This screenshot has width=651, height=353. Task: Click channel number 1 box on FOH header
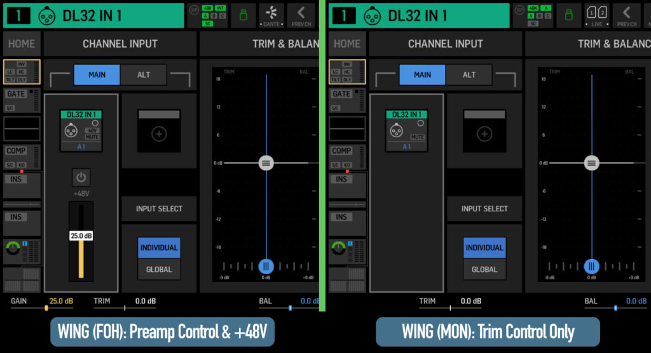click(18, 16)
